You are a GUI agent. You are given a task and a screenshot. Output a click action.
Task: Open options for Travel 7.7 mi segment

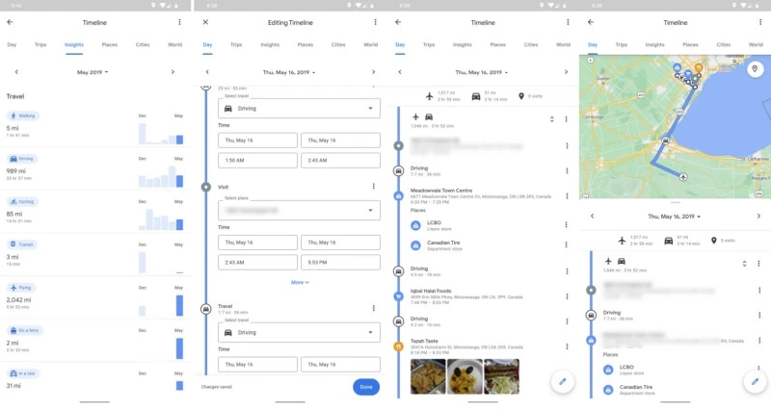[x=374, y=308]
